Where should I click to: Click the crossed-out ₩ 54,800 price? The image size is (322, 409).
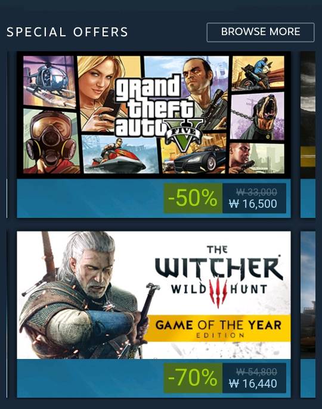point(256,371)
